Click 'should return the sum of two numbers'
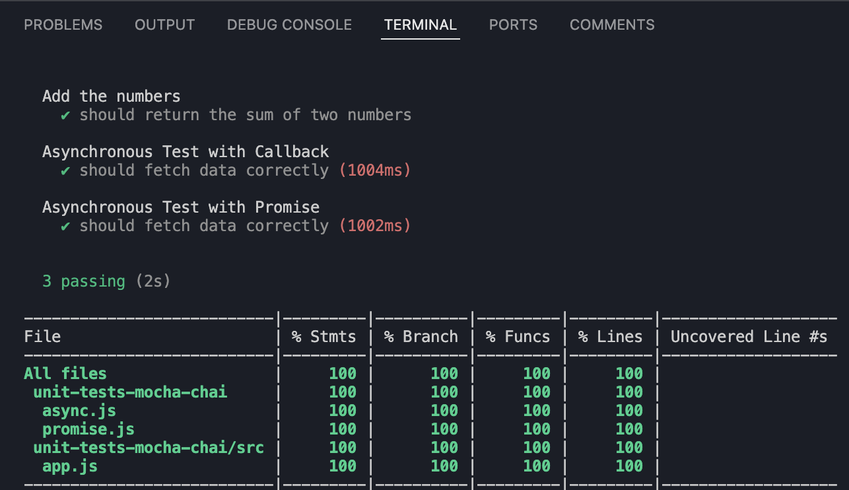The width and height of the screenshot is (849, 490). 246,115
